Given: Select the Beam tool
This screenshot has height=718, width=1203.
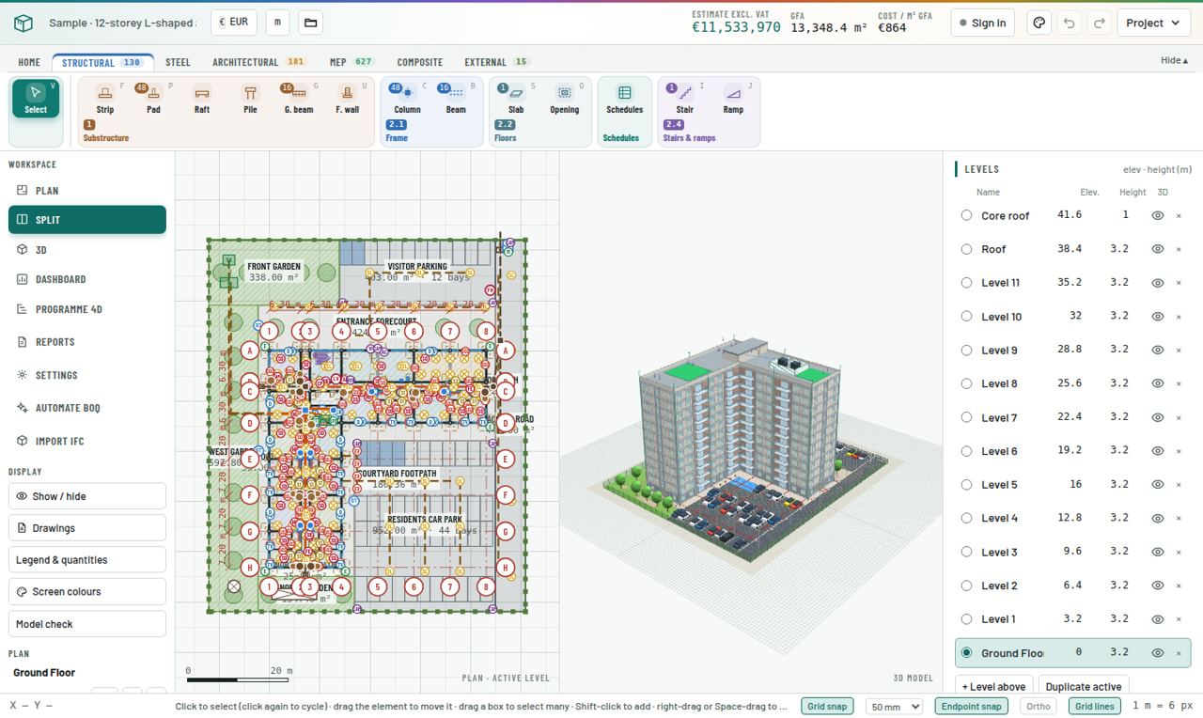Looking at the screenshot, I should coord(456,100).
